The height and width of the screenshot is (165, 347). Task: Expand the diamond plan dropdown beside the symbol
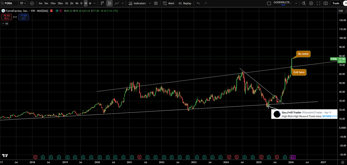pos(23,3)
